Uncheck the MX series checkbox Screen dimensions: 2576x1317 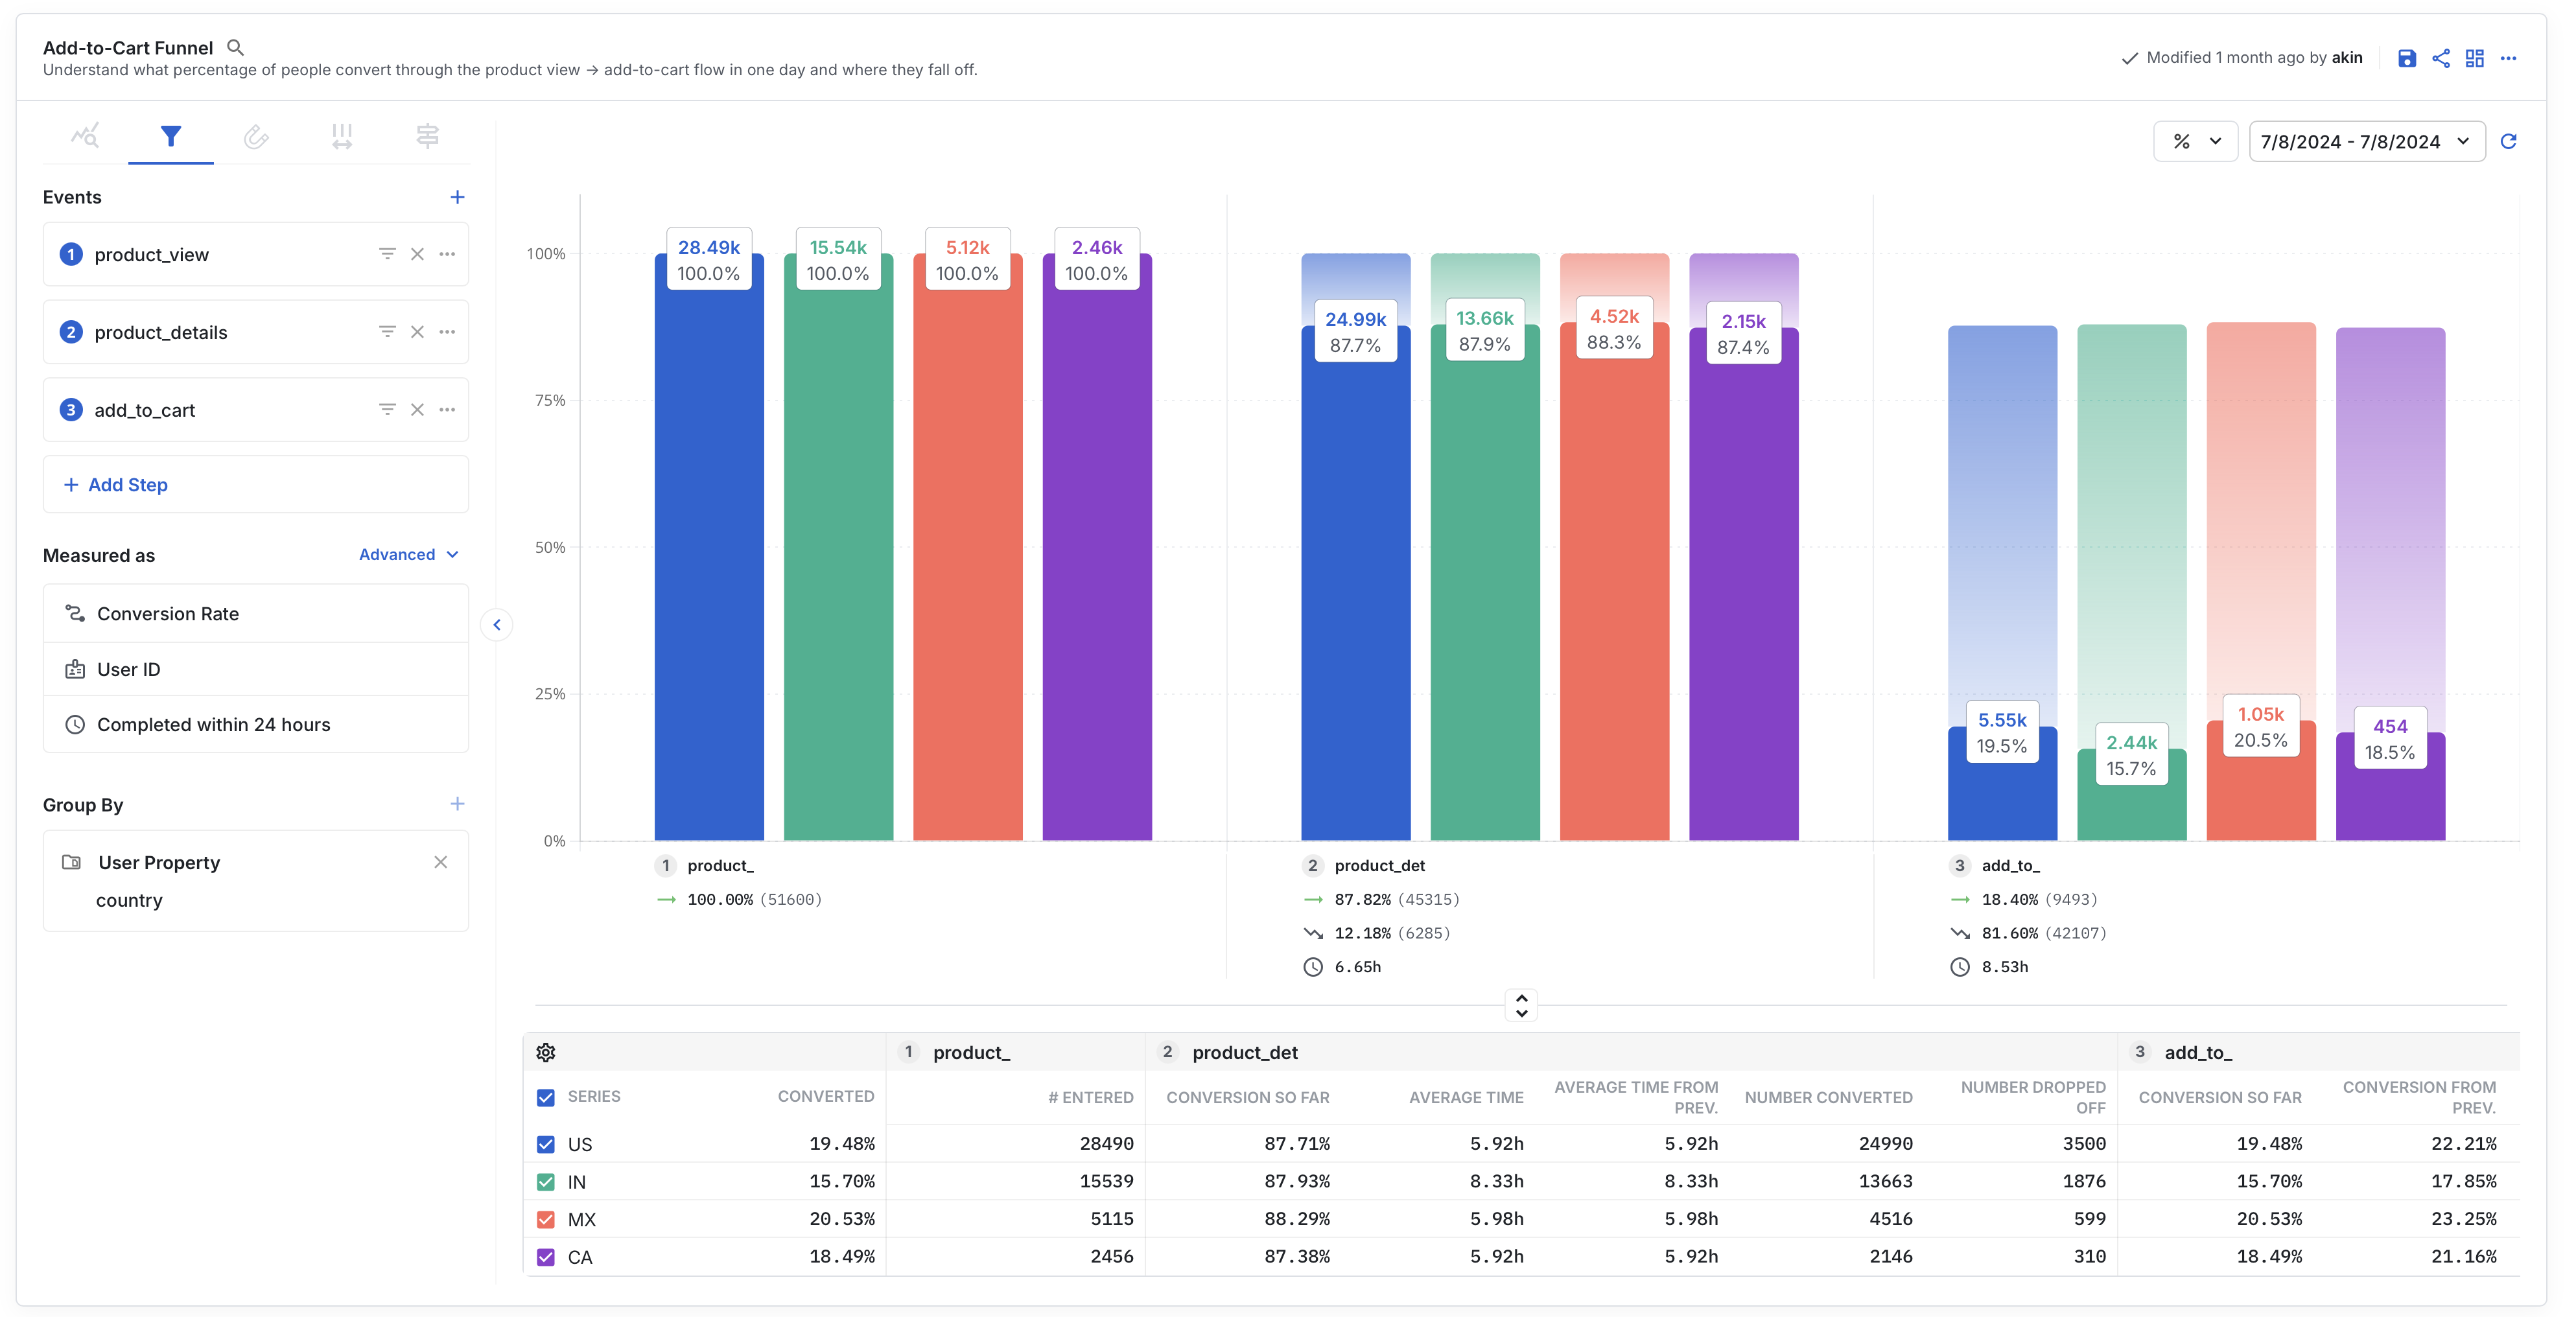[546, 1220]
